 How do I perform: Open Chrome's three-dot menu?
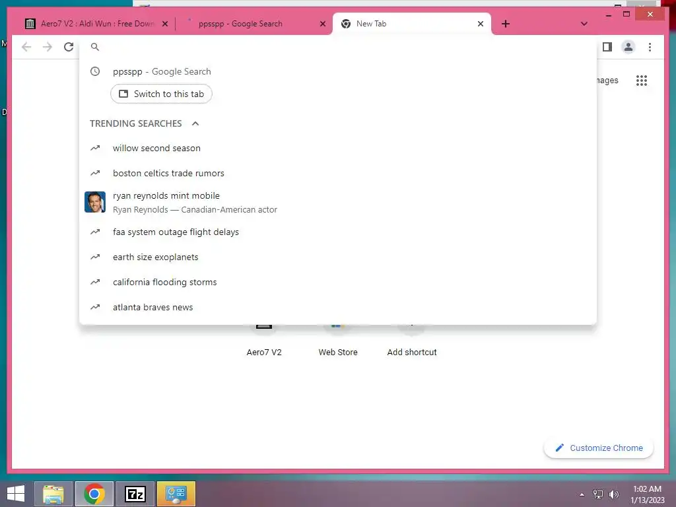[x=650, y=47]
